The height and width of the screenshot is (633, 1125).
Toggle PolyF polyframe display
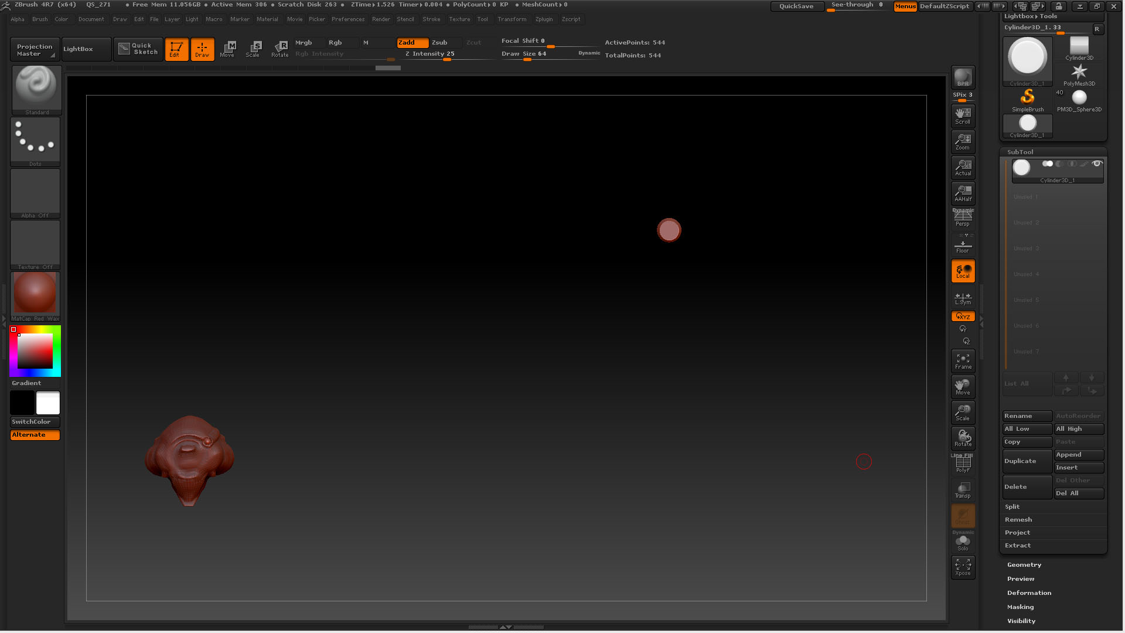point(963,464)
